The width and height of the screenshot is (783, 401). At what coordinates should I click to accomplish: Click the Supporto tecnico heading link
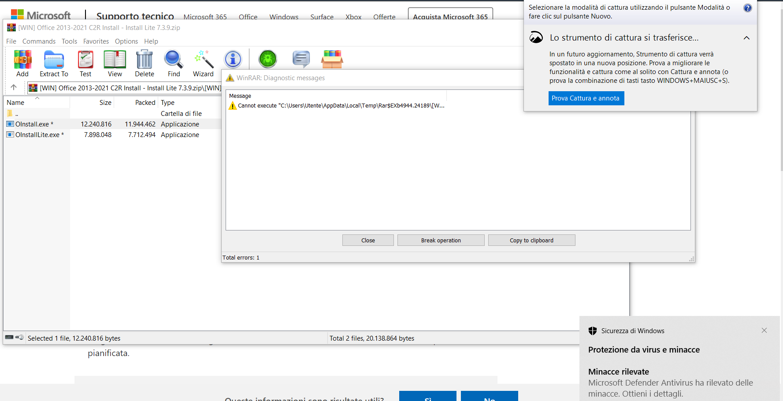(x=135, y=16)
